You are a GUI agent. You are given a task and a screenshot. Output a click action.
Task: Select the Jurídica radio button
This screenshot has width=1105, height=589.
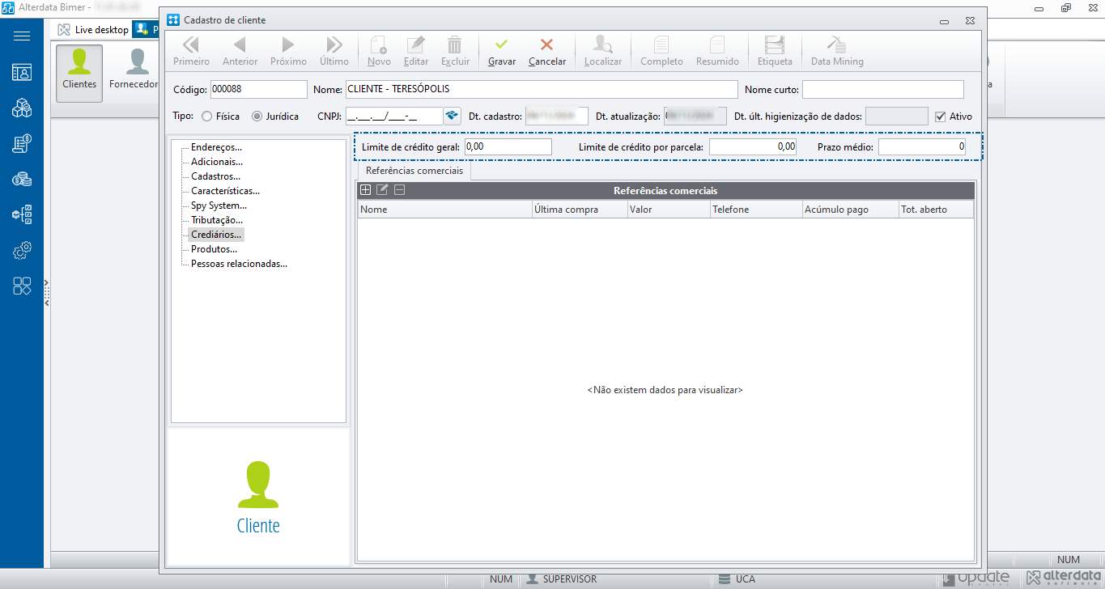click(x=257, y=117)
